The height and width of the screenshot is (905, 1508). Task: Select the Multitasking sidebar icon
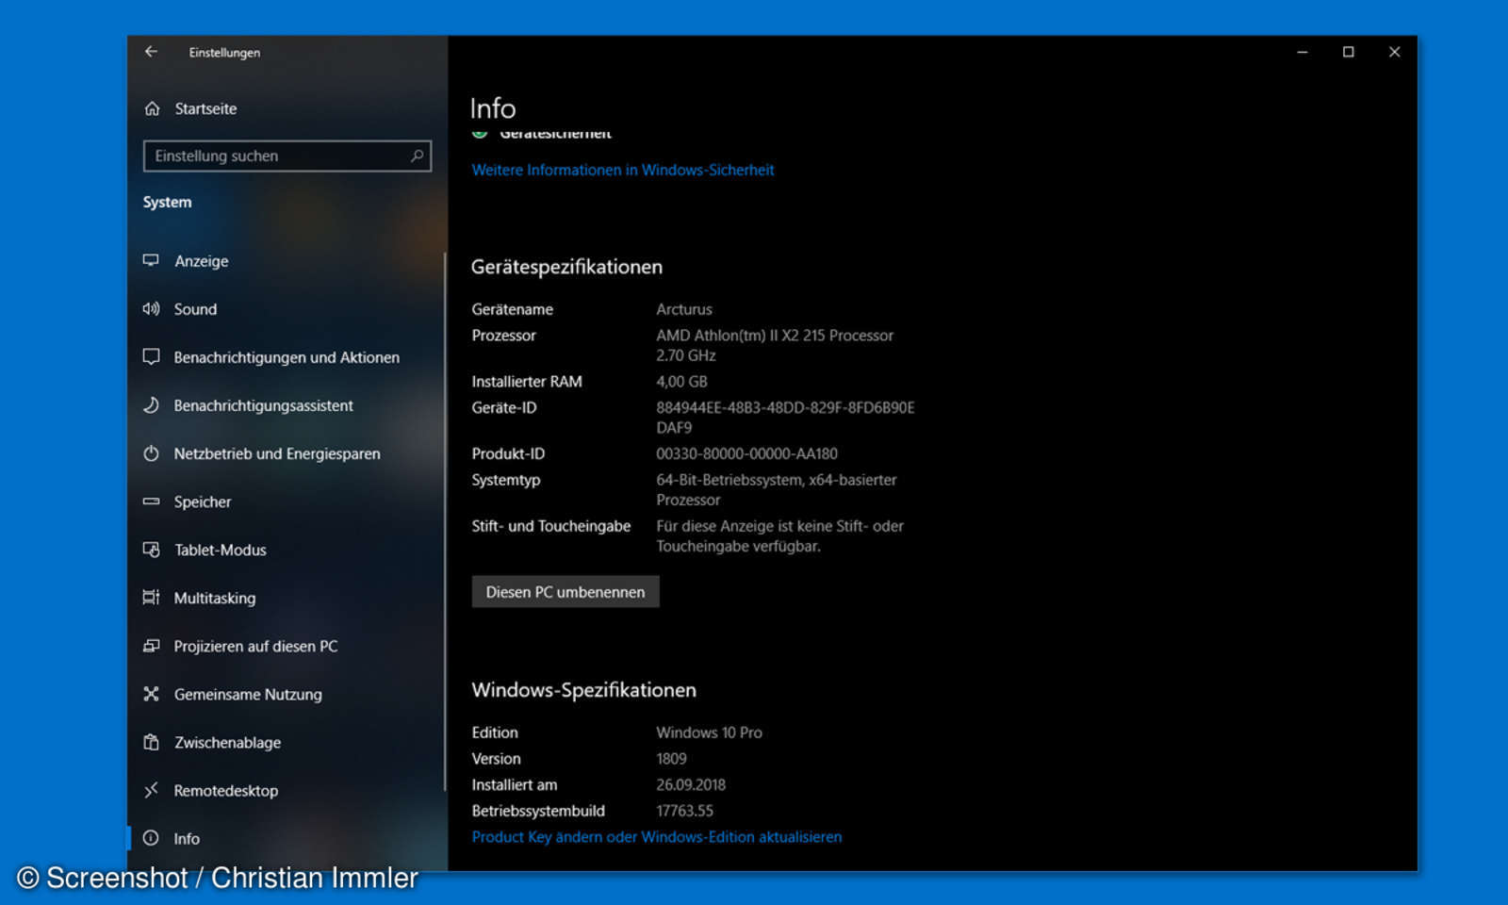152,598
